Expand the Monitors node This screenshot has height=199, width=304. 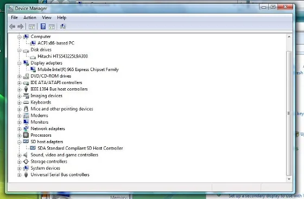(19, 123)
